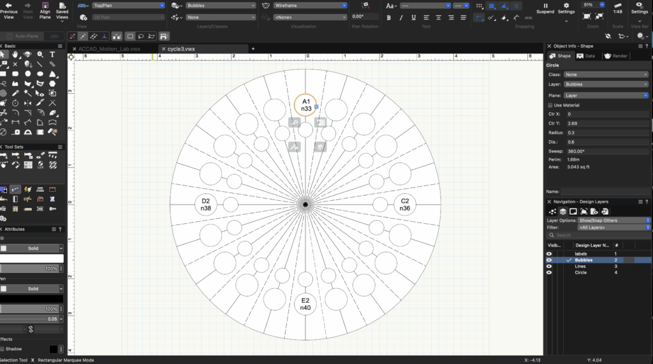
Task: Select the Line tool
Action: (x=40, y=64)
